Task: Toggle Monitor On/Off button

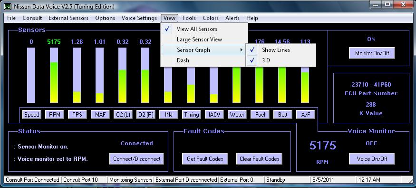Action: click(x=372, y=53)
